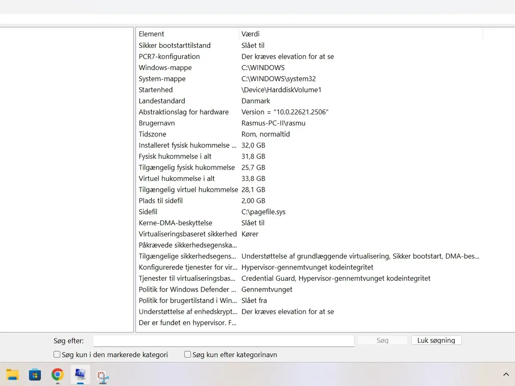Select the 'Sidefil' row with C:\pagefile.sys

pos(148,211)
